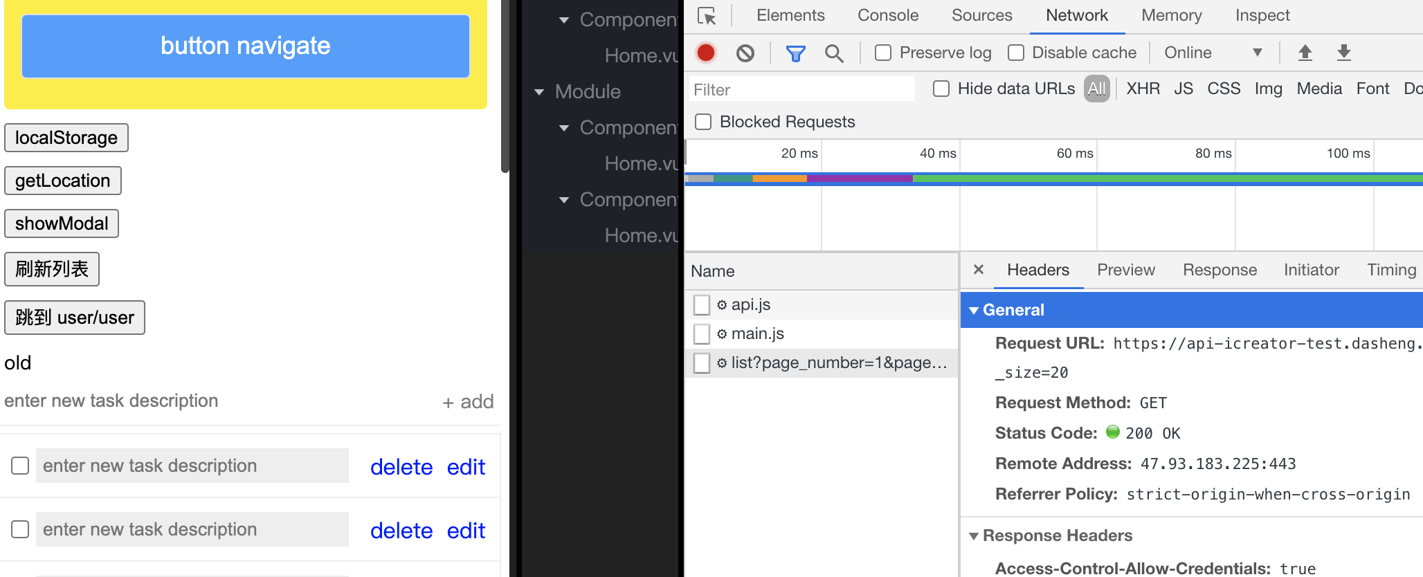The height and width of the screenshot is (577, 1423).
Task: Click the 跳到 user/user button
Action: click(x=75, y=318)
